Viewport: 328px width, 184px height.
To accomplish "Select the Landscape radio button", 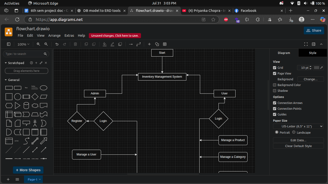I will [x=294, y=132].
